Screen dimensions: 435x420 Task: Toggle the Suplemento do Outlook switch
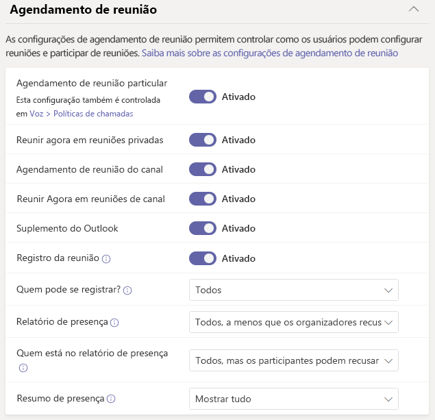(x=203, y=228)
